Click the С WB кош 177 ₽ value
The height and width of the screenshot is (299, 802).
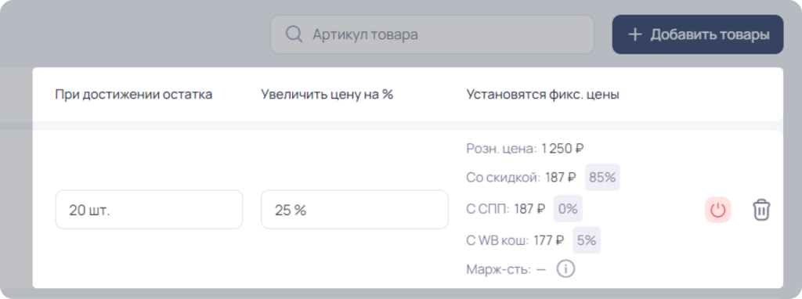[549, 240]
